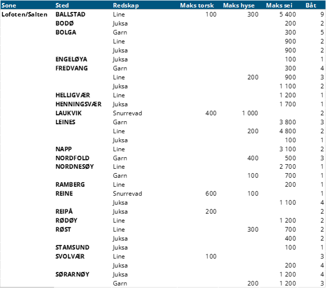This screenshot has width=326, height=288.
Task: Select the BALLSTAD place name
Action: 70,15
